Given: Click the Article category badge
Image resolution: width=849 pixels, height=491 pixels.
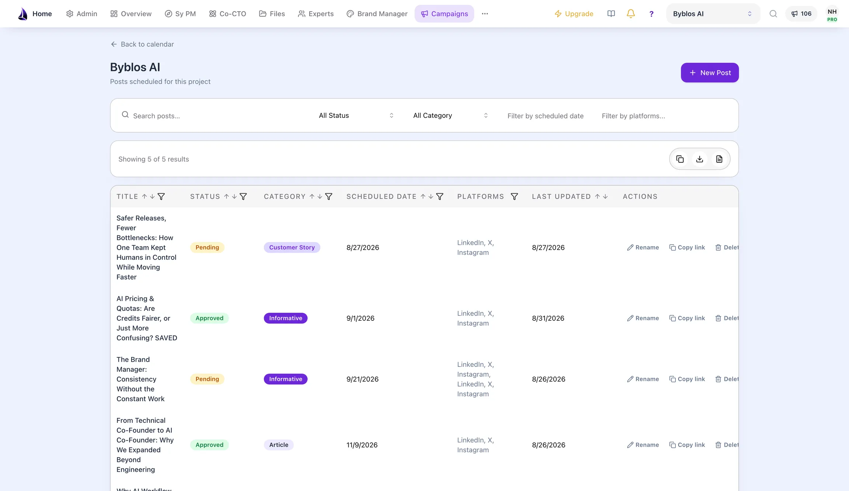Looking at the screenshot, I should point(279,445).
